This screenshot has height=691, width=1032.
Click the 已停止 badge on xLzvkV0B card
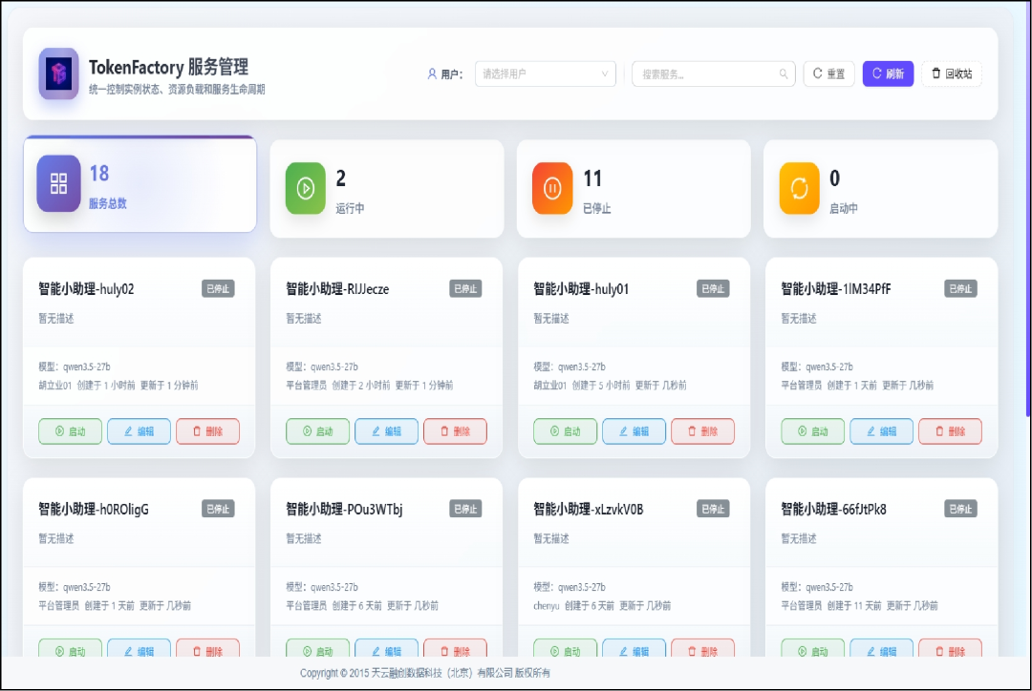pos(713,509)
